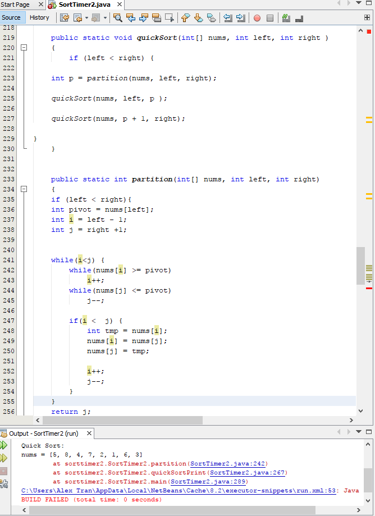Click the Uncomment lines icon

click(x=299, y=19)
